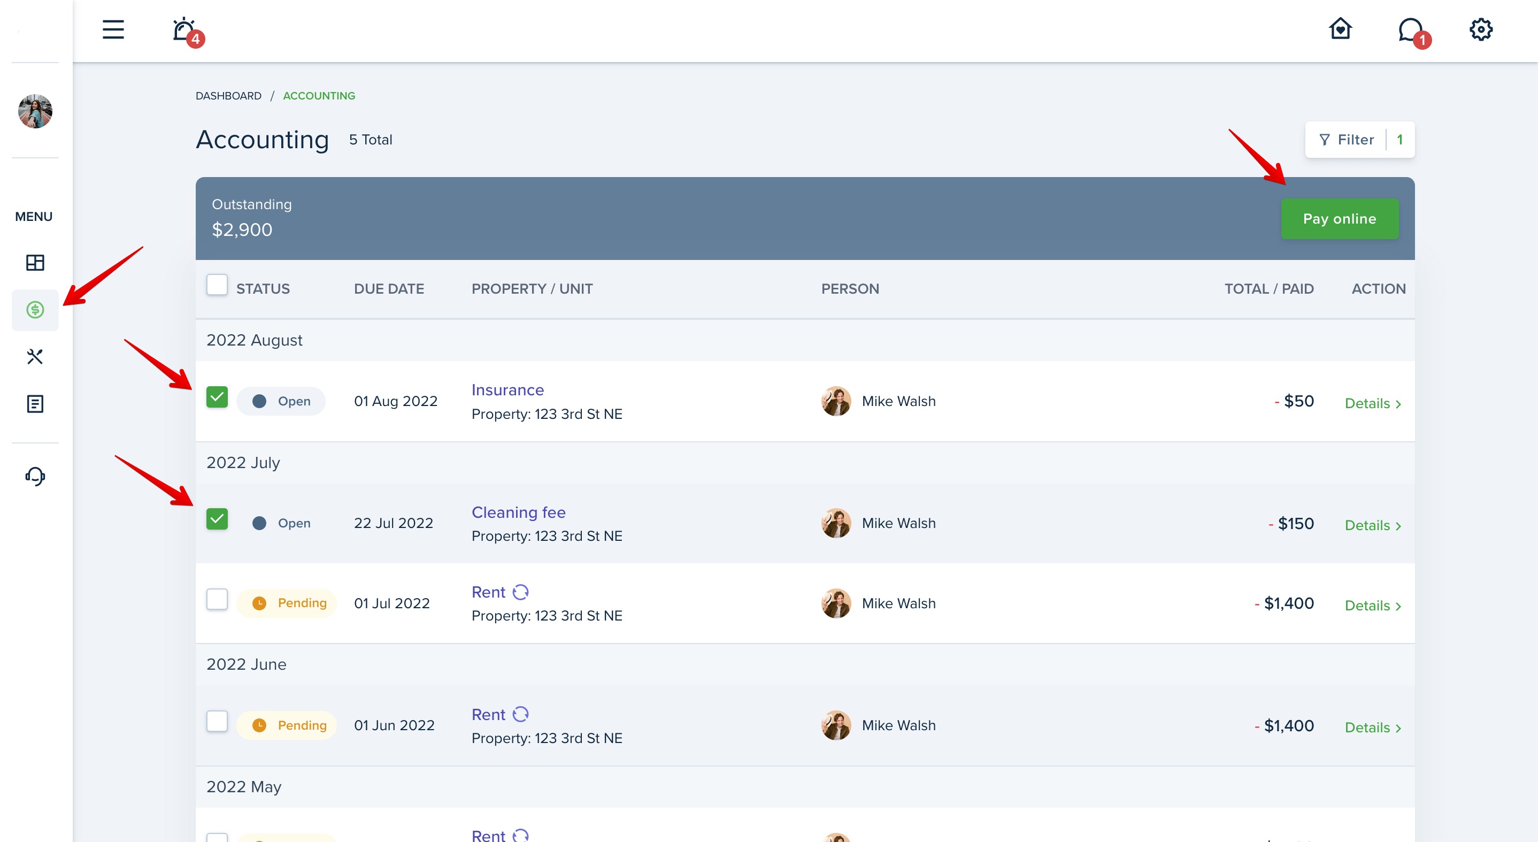Click Outstanding $2,900 amount
The width and height of the screenshot is (1538, 842).
(242, 230)
